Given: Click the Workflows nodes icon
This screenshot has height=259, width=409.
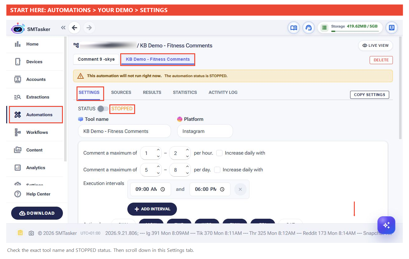Looking at the screenshot, I should click(x=18, y=132).
